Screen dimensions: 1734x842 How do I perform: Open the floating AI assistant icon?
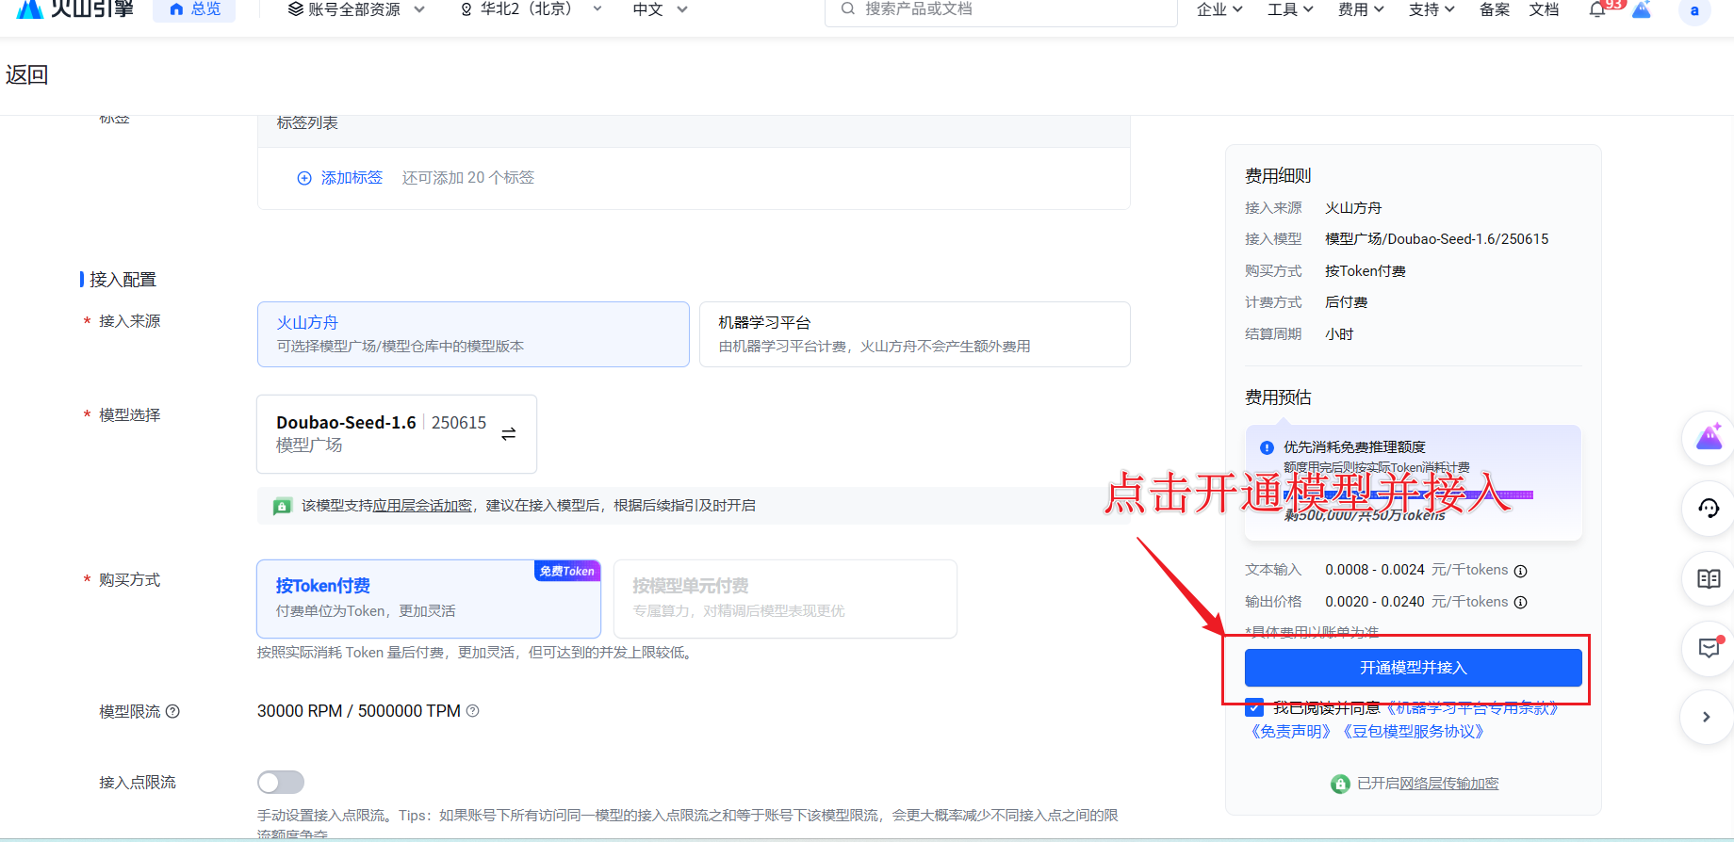tap(1709, 438)
